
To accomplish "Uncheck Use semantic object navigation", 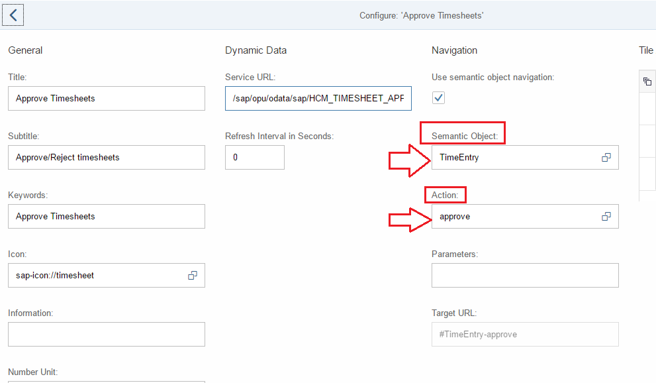I will click(438, 98).
